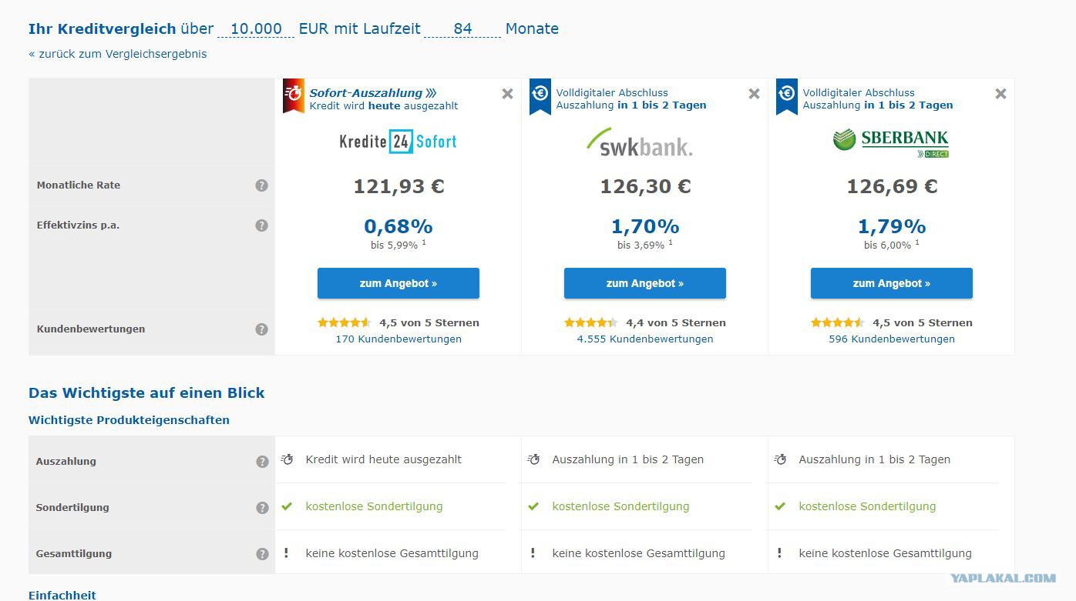Open 170 Kundenbewertungen link
Image resolution: width=1076 pixels, height=601 pixels.
click(x=398, y=339)
